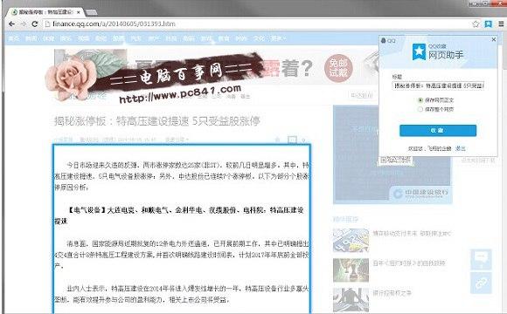The height and width of the screenshot is (314, 507).
Task: Close the QQ web assistant popup
Action: 493,39
